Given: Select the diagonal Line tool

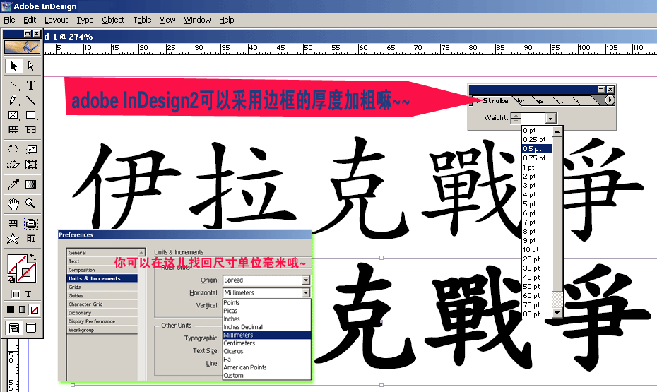Looking at the screenshot, I should (31, 100).
